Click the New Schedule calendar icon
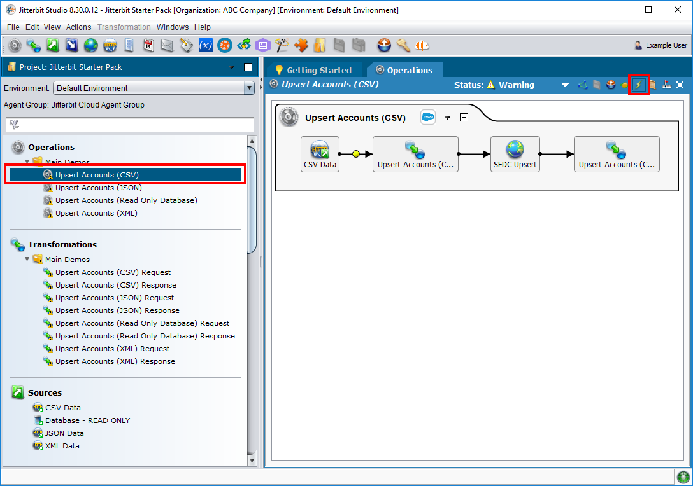This screenshot has width=693, height=486. pyautogui.click(x=148, y=45)
